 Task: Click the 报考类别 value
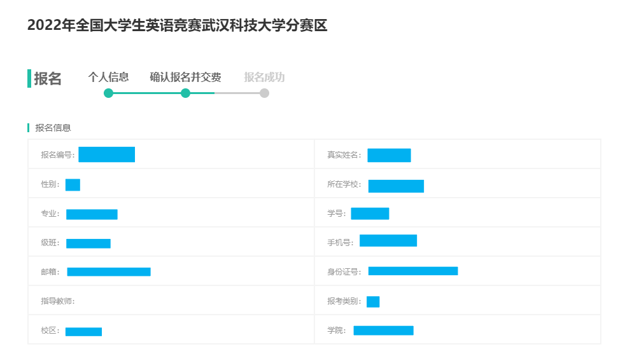[x=373, y=302]
